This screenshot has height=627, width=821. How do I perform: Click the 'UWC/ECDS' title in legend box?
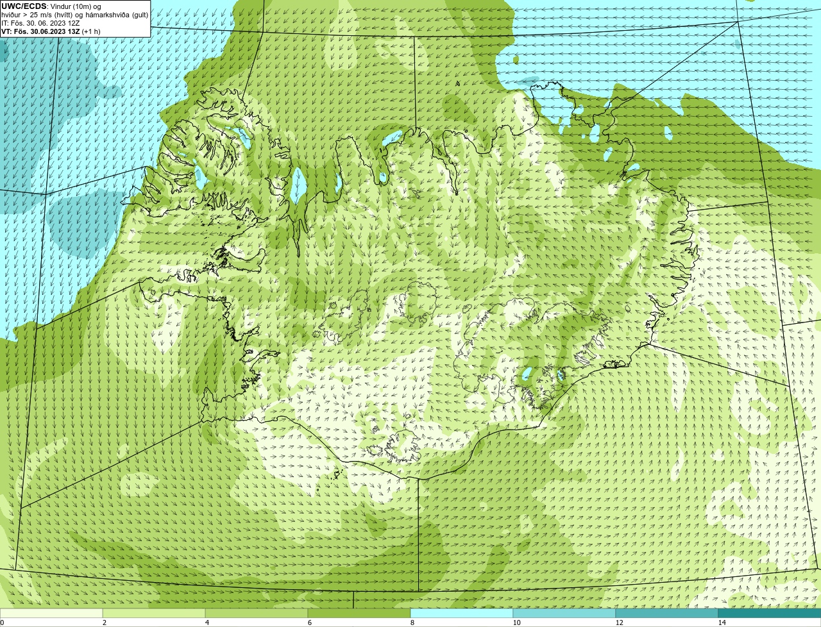click(x=24, y=6)
